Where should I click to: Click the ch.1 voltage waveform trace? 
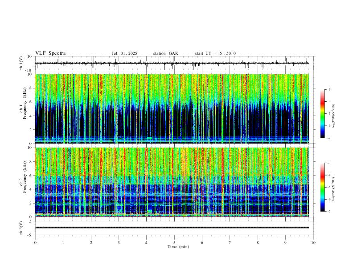tap(172, 63)
